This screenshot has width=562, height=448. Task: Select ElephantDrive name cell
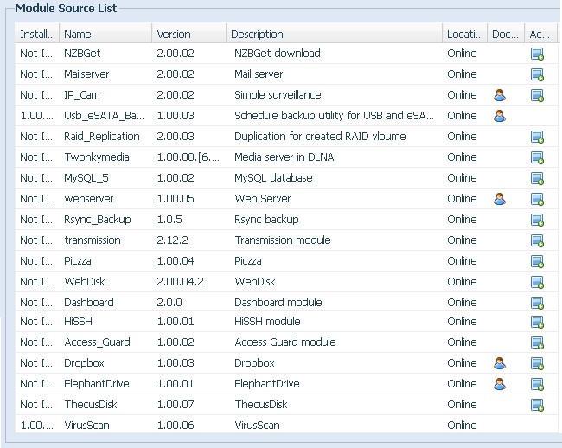pos(97,384)
